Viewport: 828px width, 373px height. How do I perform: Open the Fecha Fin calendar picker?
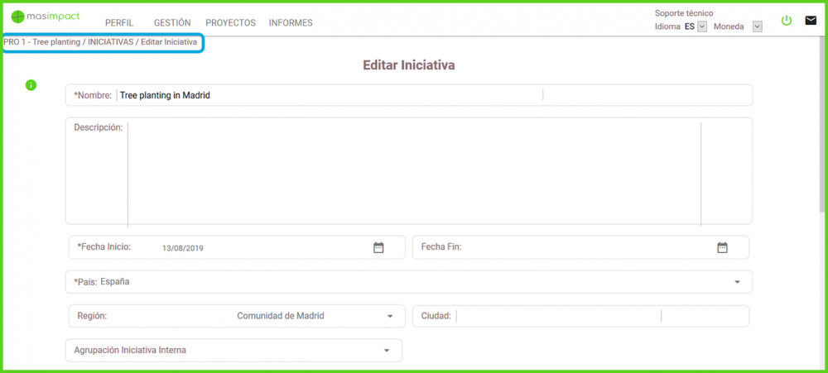[x=722, y=247]
